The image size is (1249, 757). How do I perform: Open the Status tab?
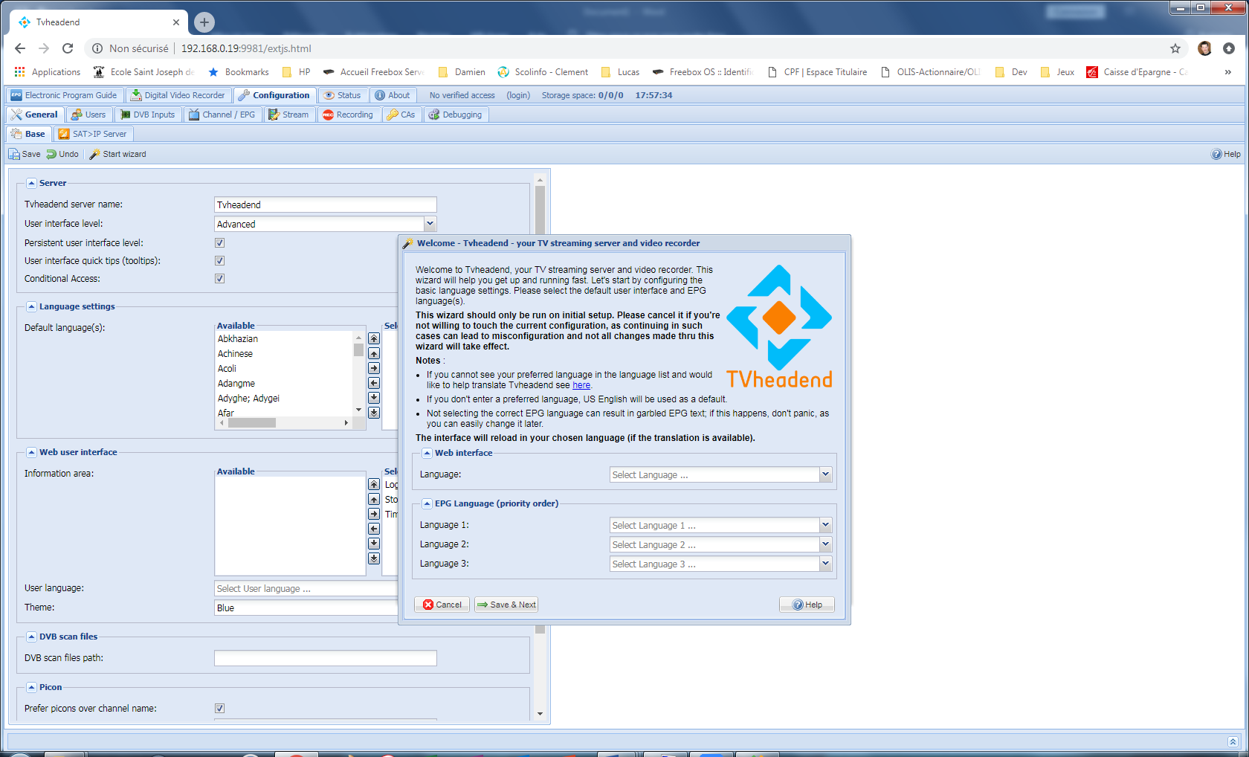[342, 95]
